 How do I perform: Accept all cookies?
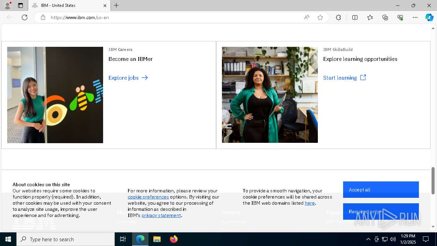click(381, 190)
